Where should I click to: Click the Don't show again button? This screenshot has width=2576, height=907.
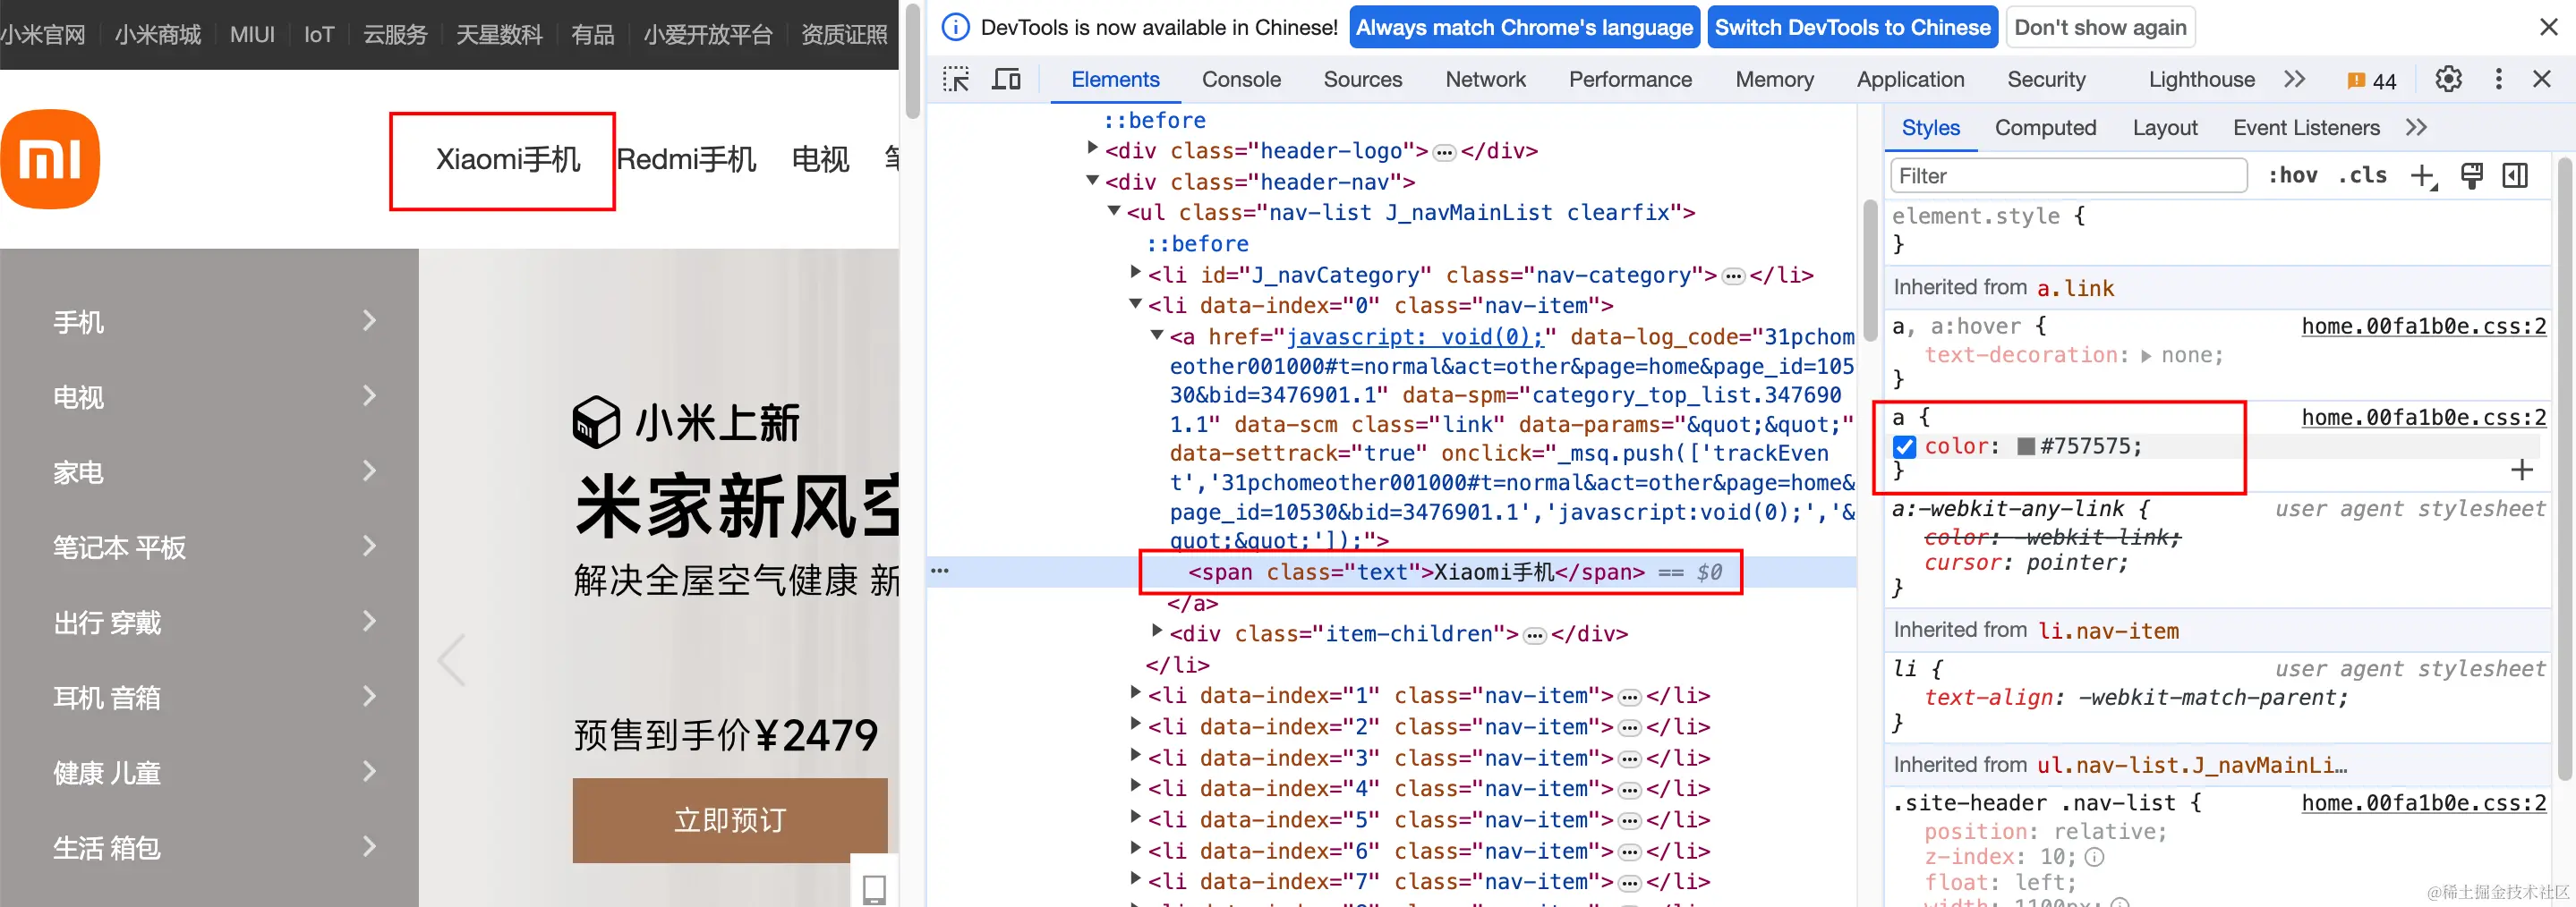2100,28
